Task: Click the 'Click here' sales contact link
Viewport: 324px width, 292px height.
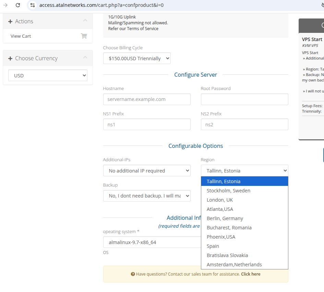Action: 251,274
